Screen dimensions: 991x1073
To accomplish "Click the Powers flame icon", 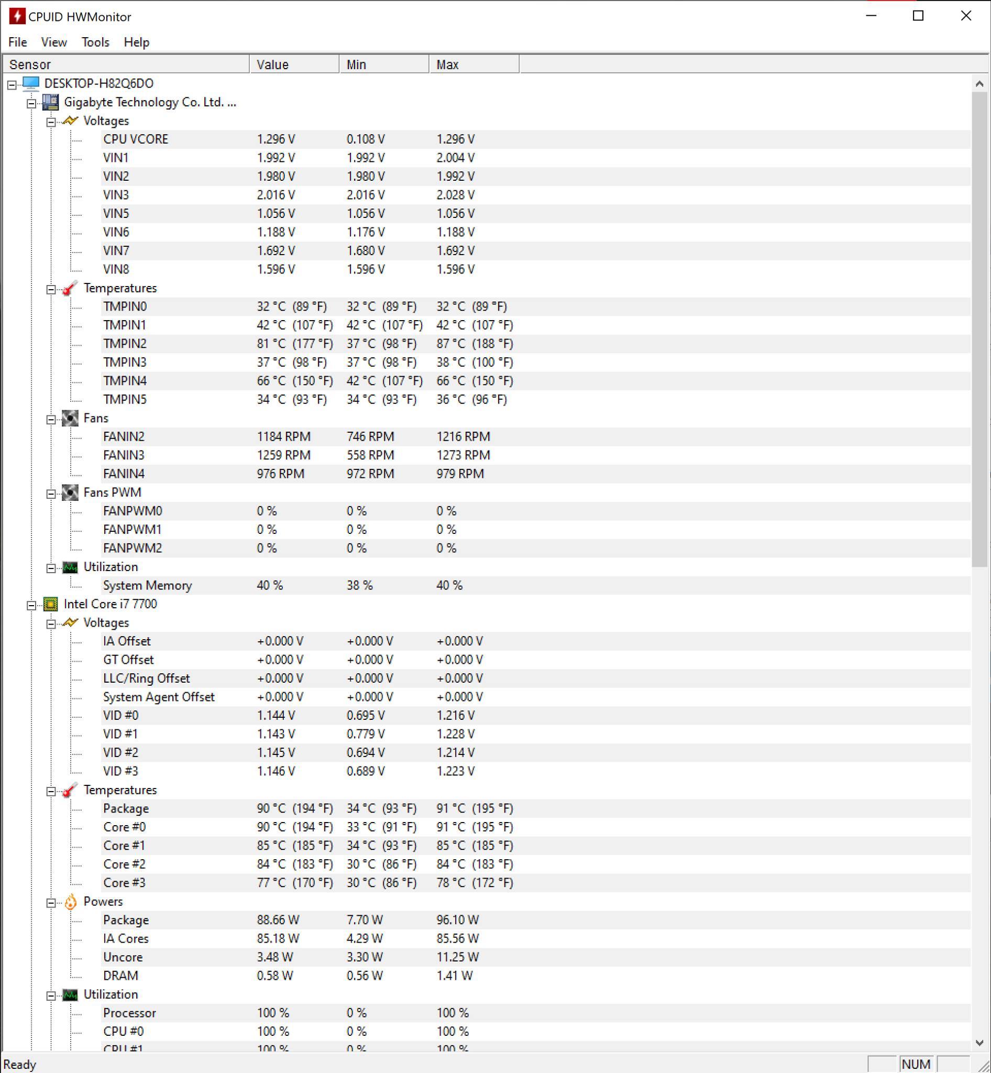I will click(70, 901).
